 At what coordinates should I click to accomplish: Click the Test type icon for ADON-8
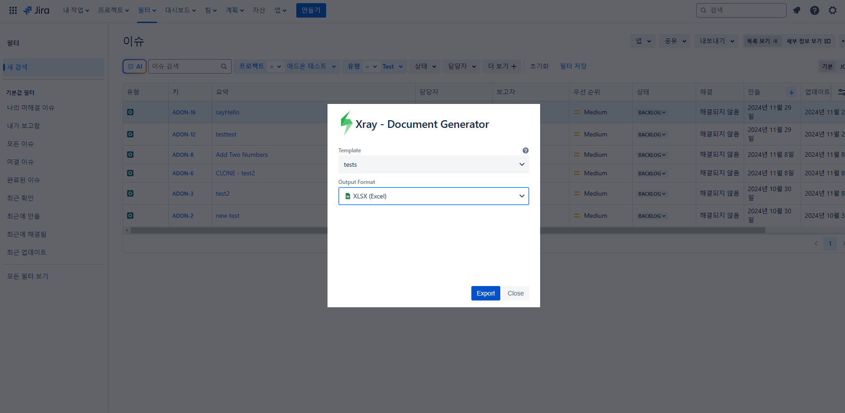[x=130, y=155]
